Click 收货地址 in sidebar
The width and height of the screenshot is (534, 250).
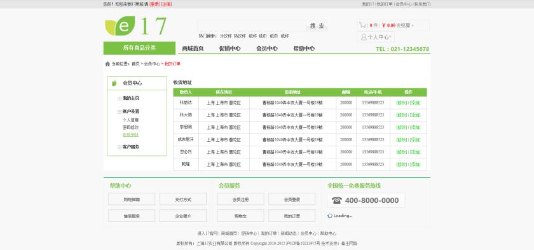130,134
